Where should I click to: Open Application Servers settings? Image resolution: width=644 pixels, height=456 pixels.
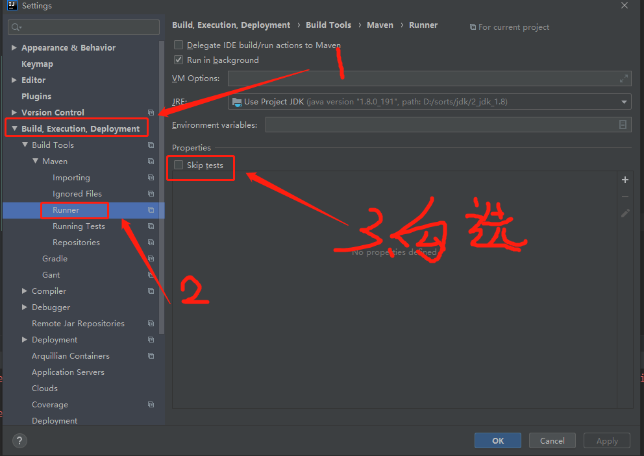click(x=68, y=372)
